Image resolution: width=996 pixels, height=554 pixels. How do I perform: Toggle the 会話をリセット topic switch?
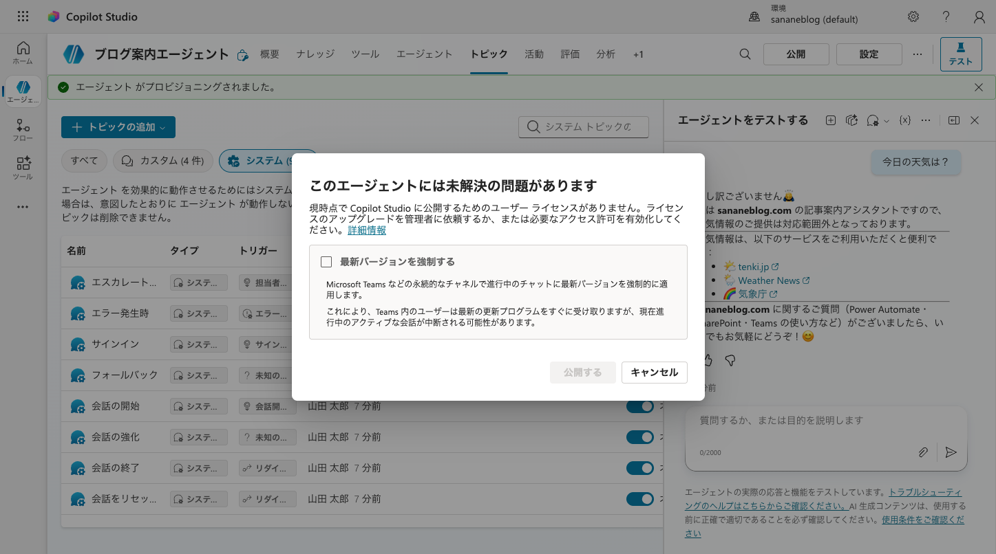tap(639, 499)
